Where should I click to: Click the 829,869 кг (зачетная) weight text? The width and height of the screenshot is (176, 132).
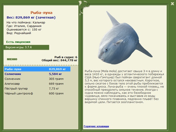pyautogui.click(x=41, y=17)
